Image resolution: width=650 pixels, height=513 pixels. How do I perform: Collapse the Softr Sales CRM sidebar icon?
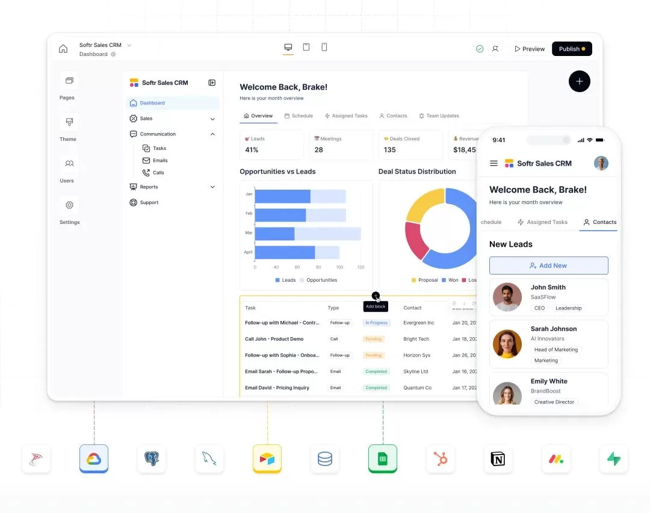212,82
